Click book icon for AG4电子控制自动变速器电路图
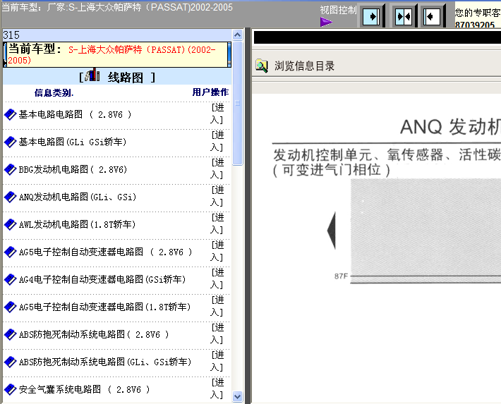This screenshot has width=501, height=404. (10, 279)
